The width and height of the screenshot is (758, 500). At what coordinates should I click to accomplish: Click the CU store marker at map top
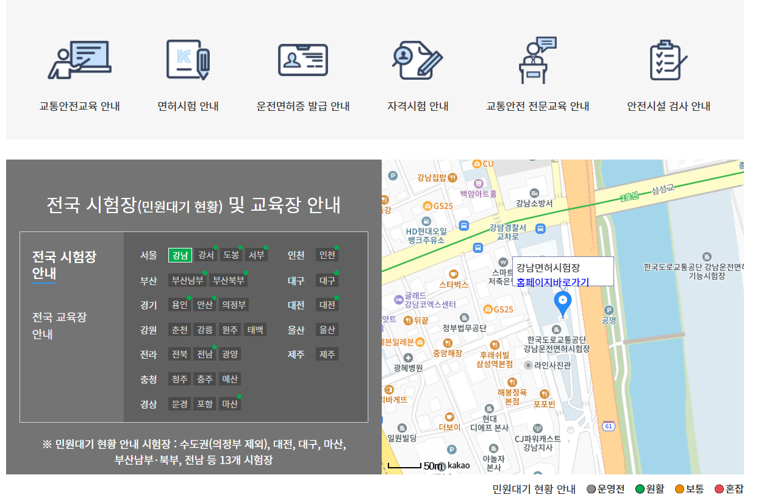[x=477, y=163]
